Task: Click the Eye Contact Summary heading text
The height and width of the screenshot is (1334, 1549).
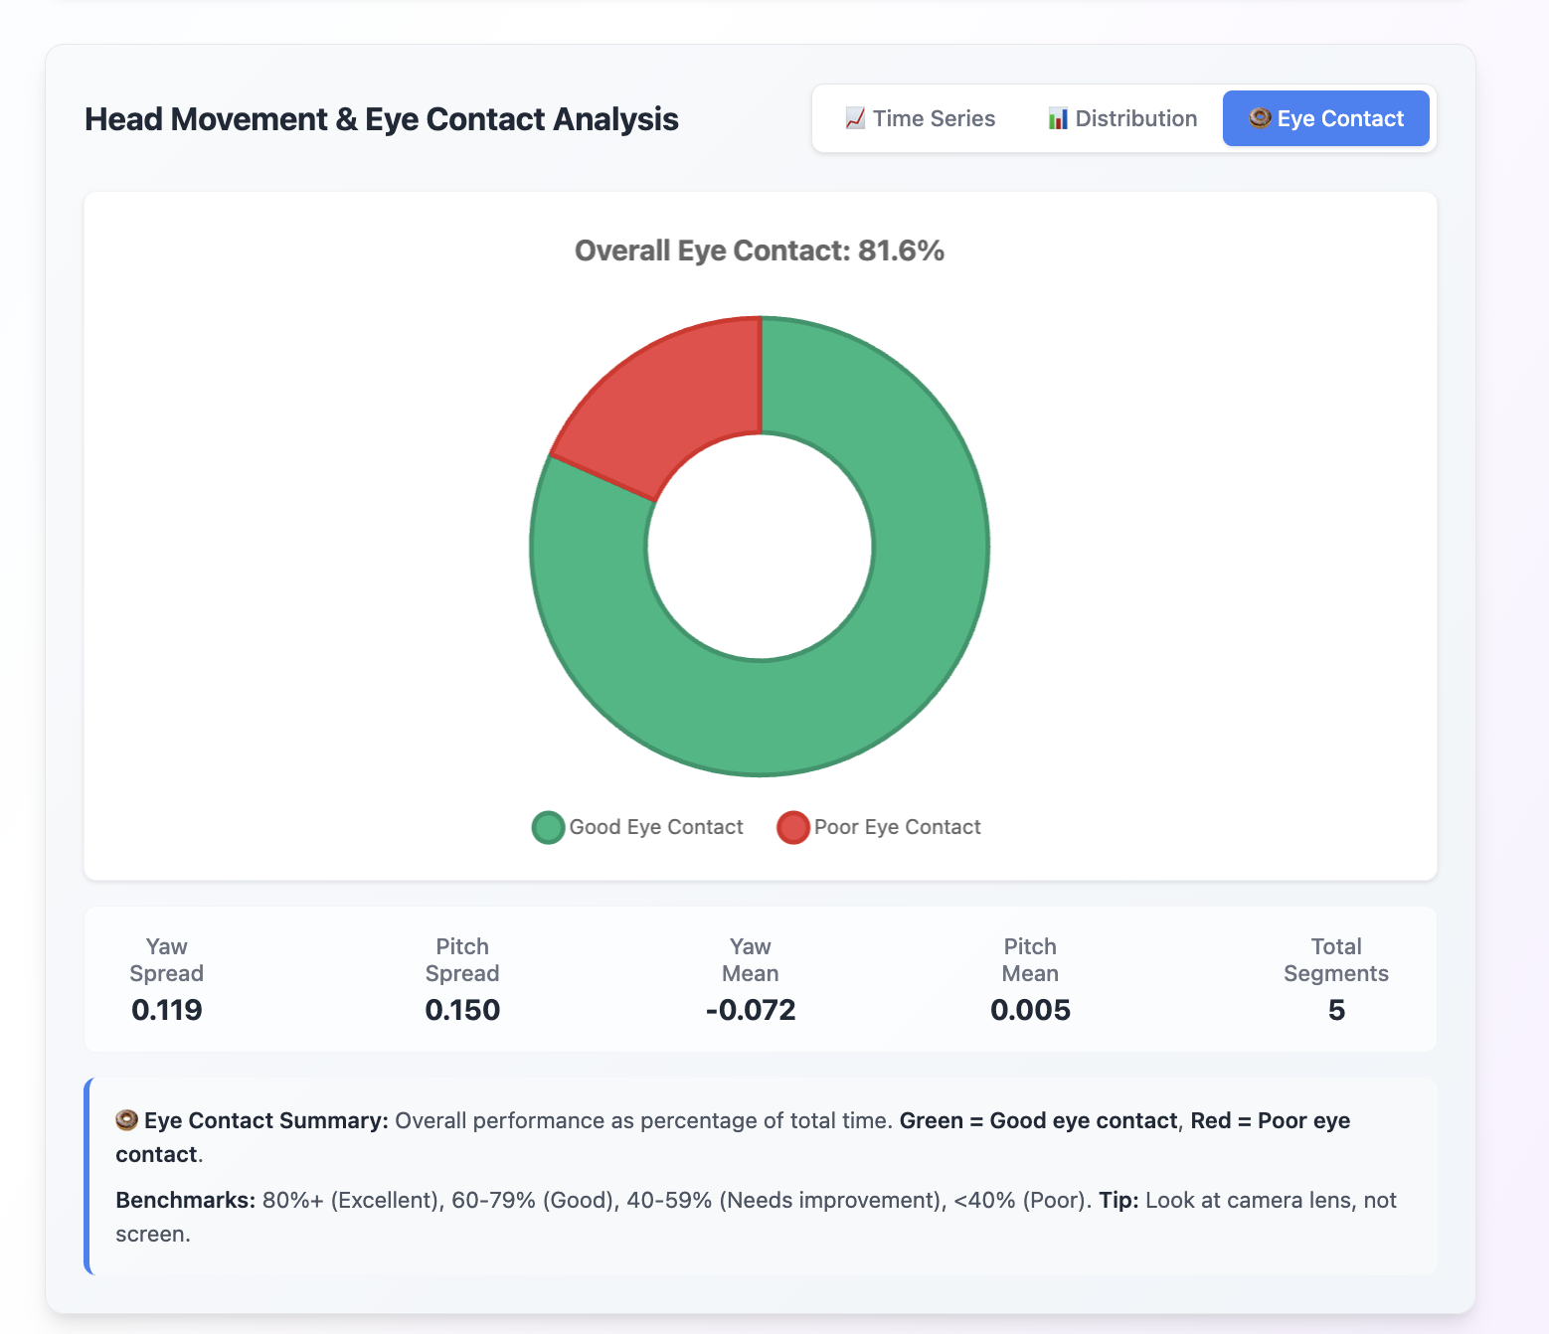Action: coord(266,1120)
